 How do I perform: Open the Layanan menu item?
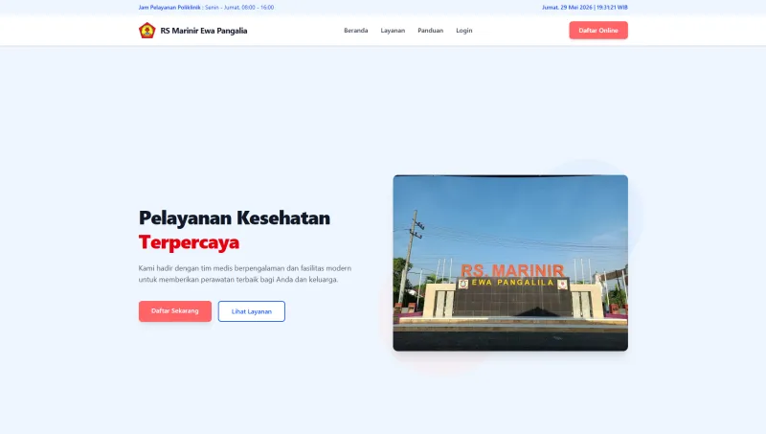point(393,31)
